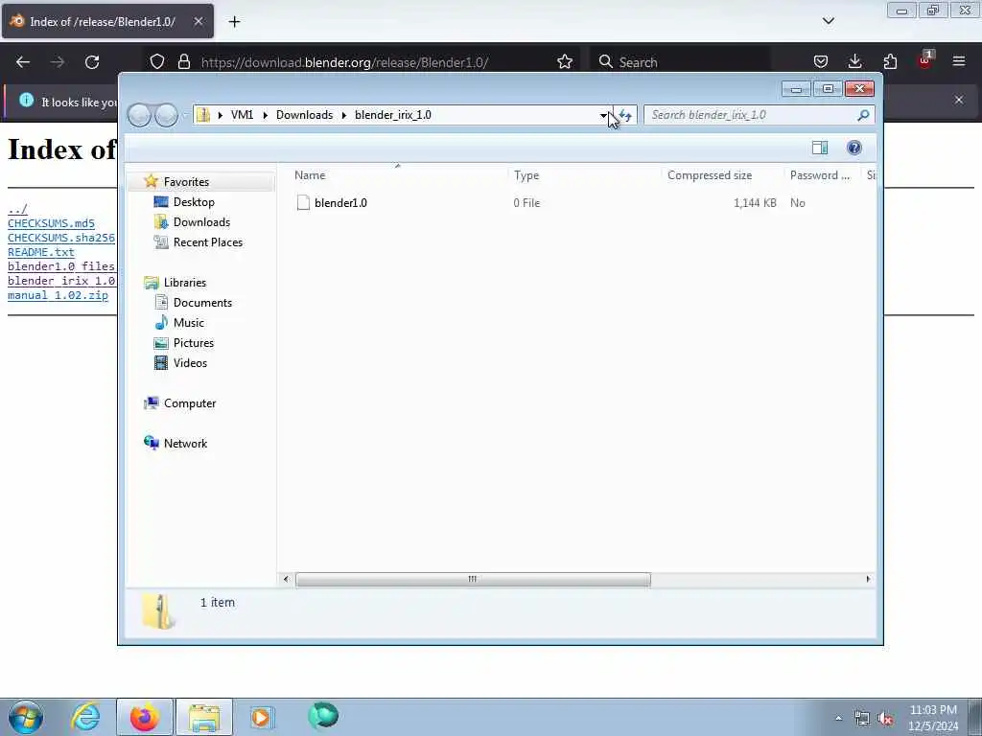
Task: Open Windows Start menu
Action: click(x=26, y=717)
